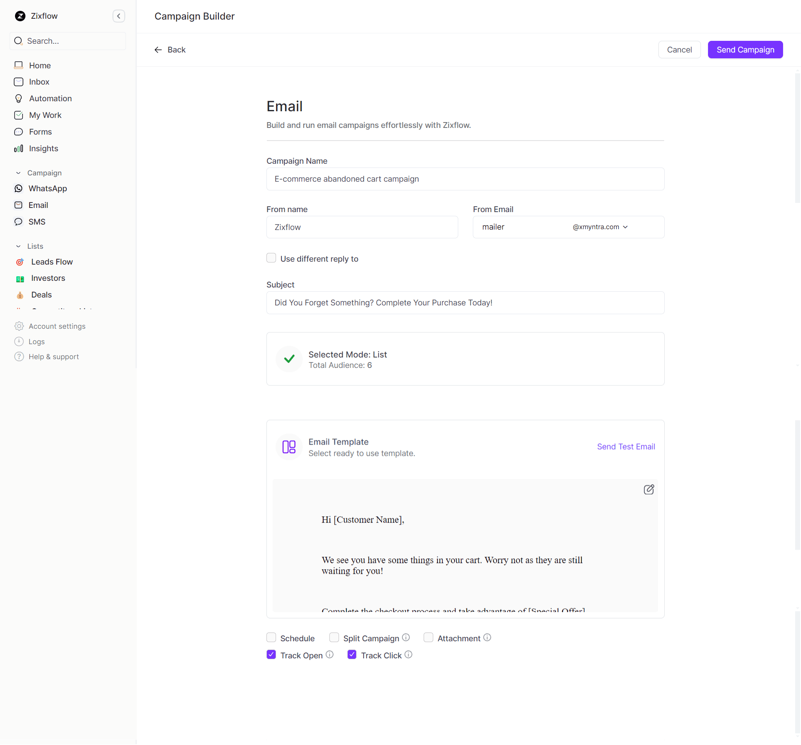
Task: Click the edit template pencil icon
Action: [x=649, y=490]
